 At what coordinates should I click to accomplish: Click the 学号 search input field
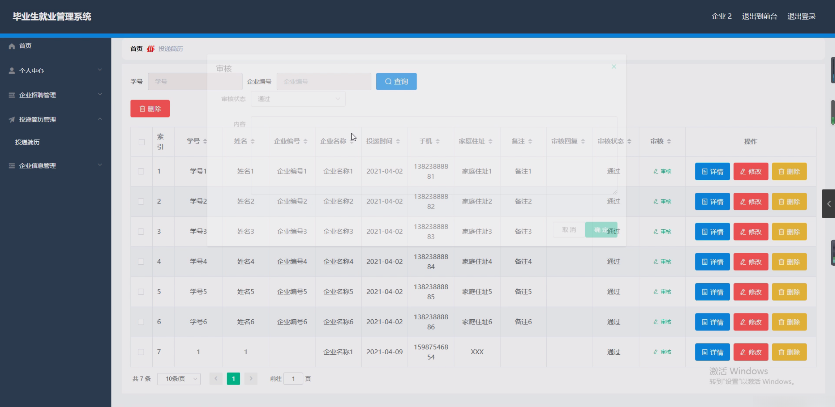click(x=195, y=81)
